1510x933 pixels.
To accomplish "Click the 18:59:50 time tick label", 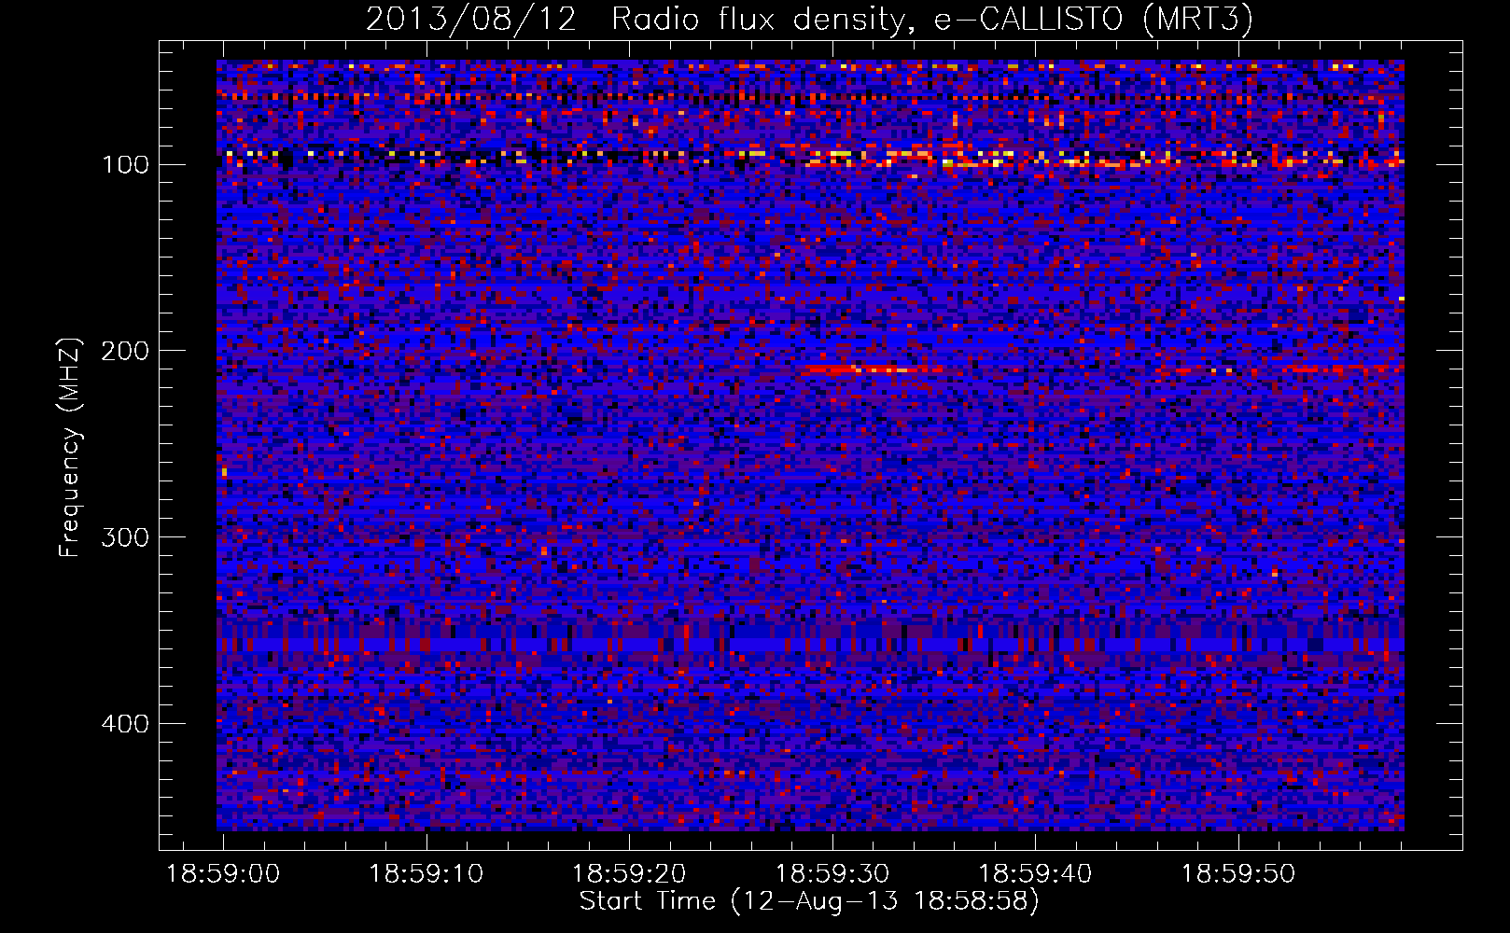I will 1238,874.
